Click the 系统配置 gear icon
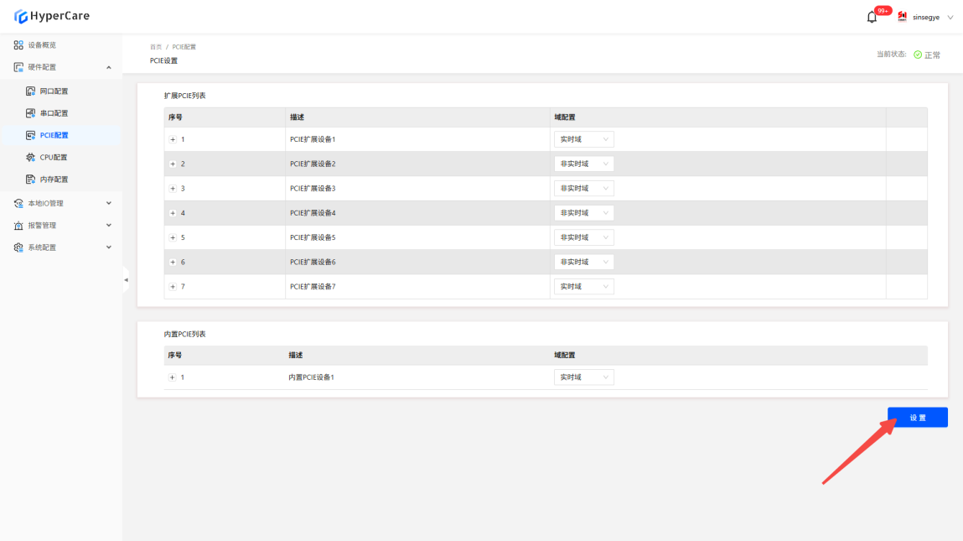 (18, 247)
